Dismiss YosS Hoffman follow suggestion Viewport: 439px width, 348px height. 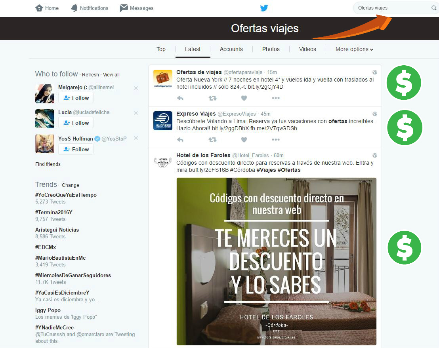point(136,138)
